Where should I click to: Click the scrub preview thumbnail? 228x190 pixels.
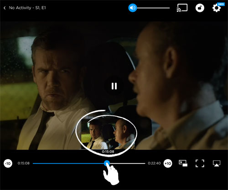[x=108, y=134]
